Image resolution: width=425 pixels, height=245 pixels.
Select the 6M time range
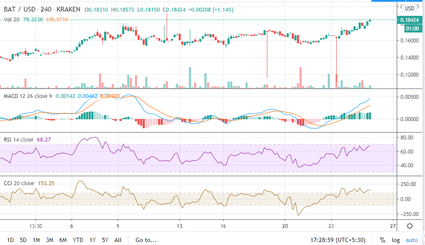(x=63, y=240)
